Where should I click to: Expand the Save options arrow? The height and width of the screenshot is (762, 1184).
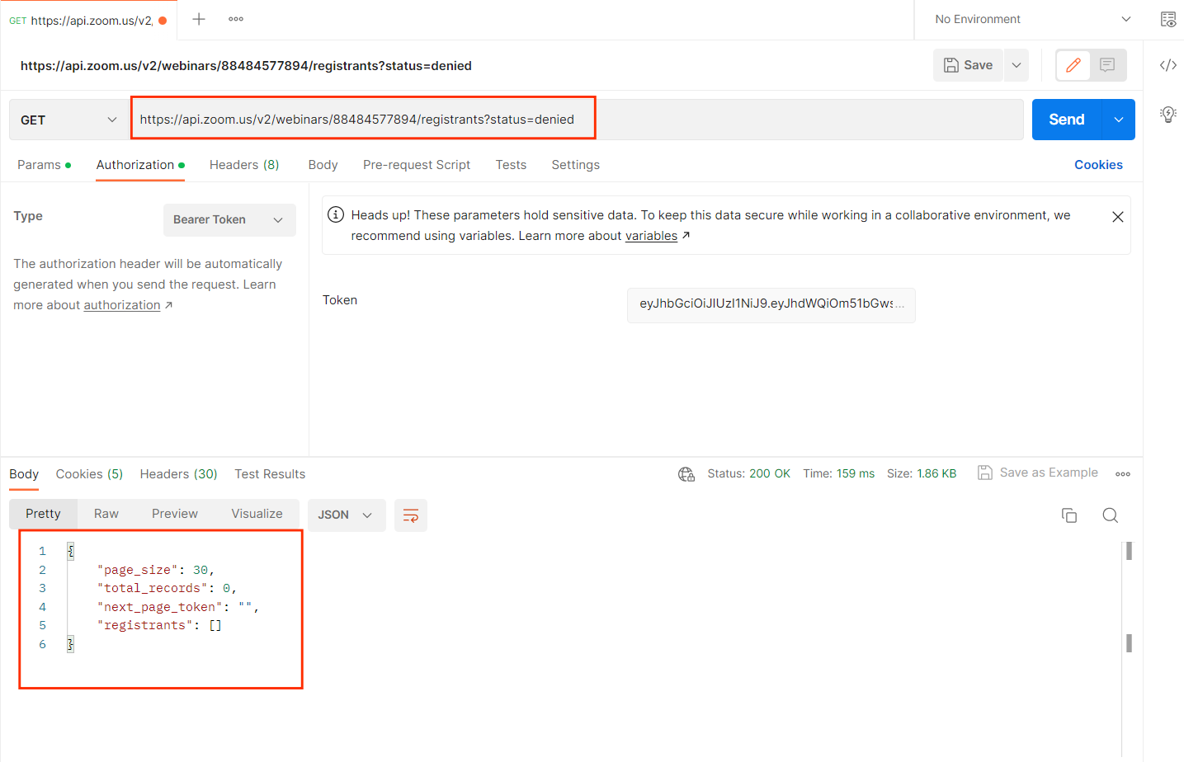point(1017,65)
